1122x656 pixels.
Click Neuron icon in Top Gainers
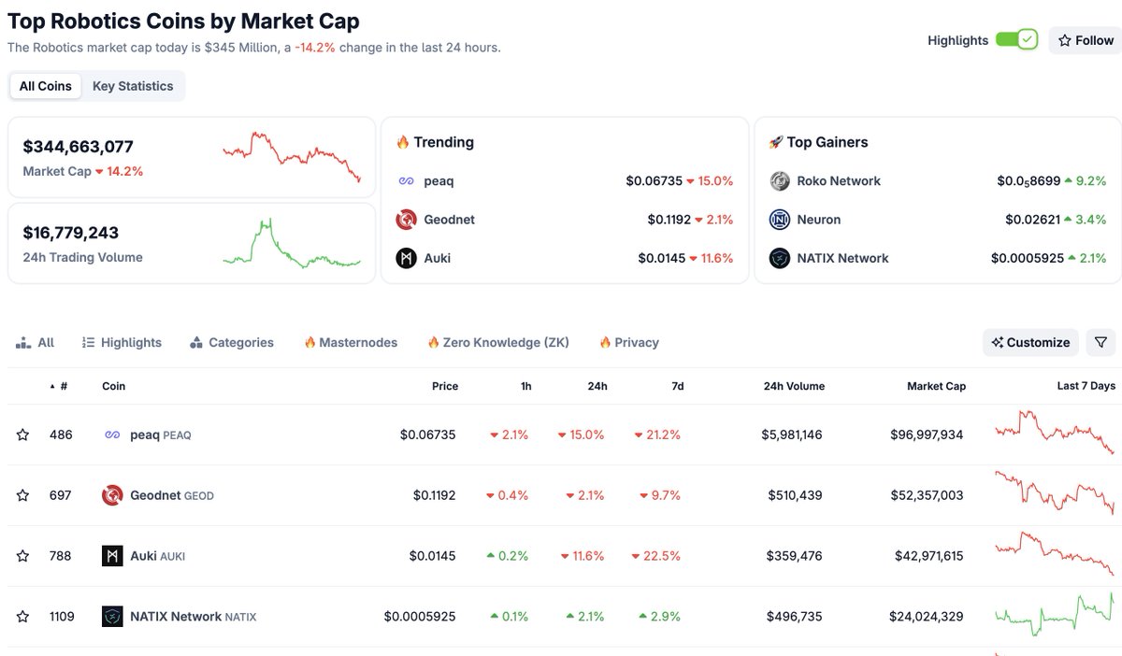[780, 220]
